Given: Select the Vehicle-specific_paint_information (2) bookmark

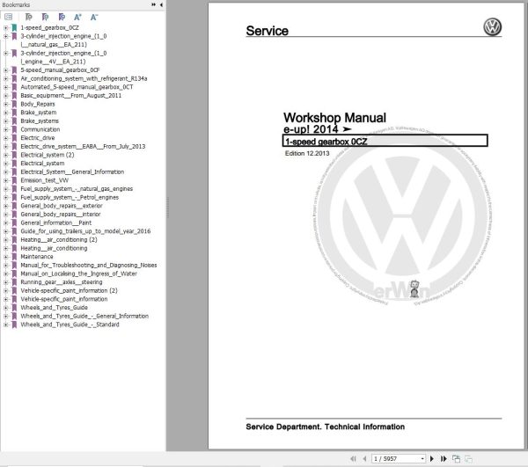Looking at the screenshot, I should (69, 290).
